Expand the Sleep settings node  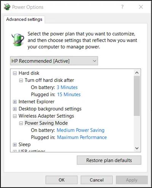(15, 145)
